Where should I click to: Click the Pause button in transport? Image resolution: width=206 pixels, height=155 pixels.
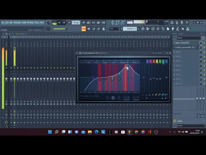pyautogui.click(x=59, y=23)
